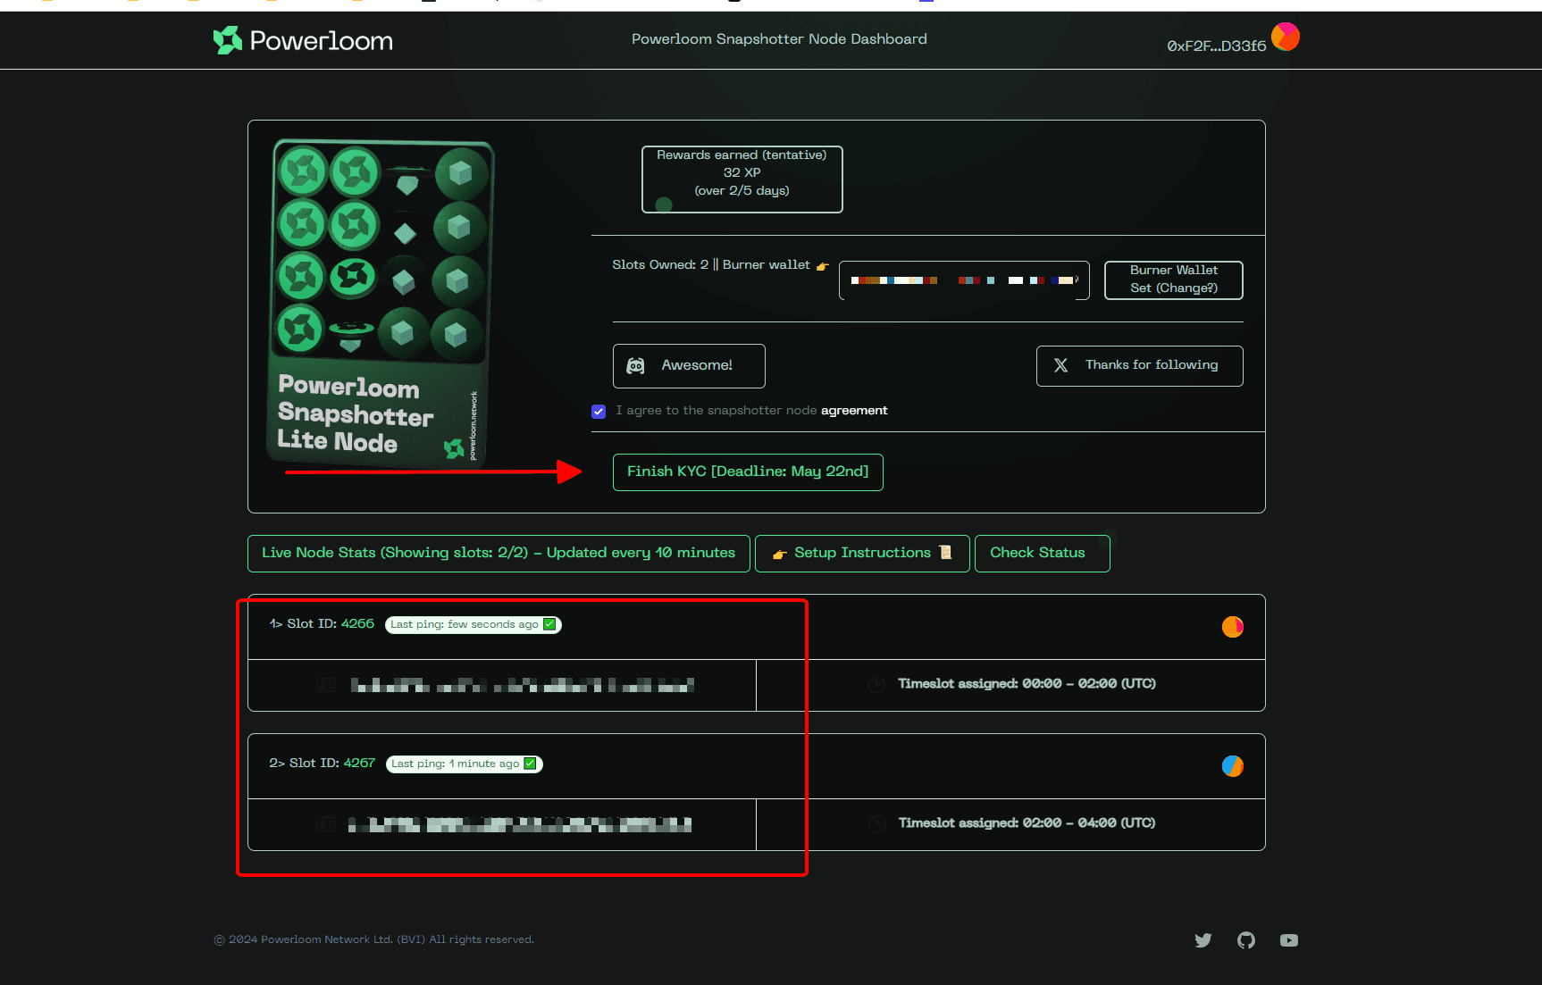1542x985 pixels.
Task: Toggle the snapshotter node agreement checkbox
Action: [x=599, y=411]
